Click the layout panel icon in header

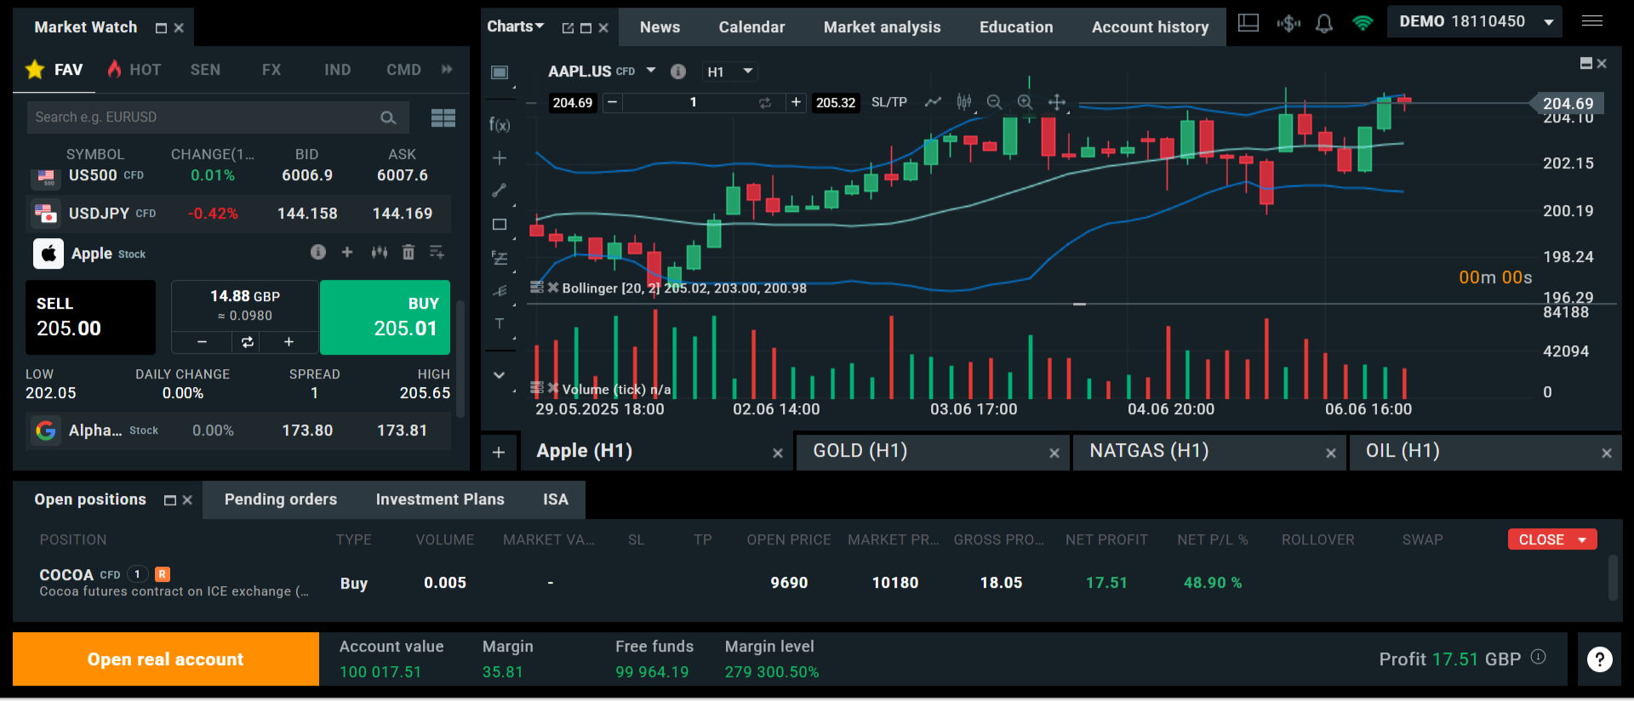point(1248,23)
